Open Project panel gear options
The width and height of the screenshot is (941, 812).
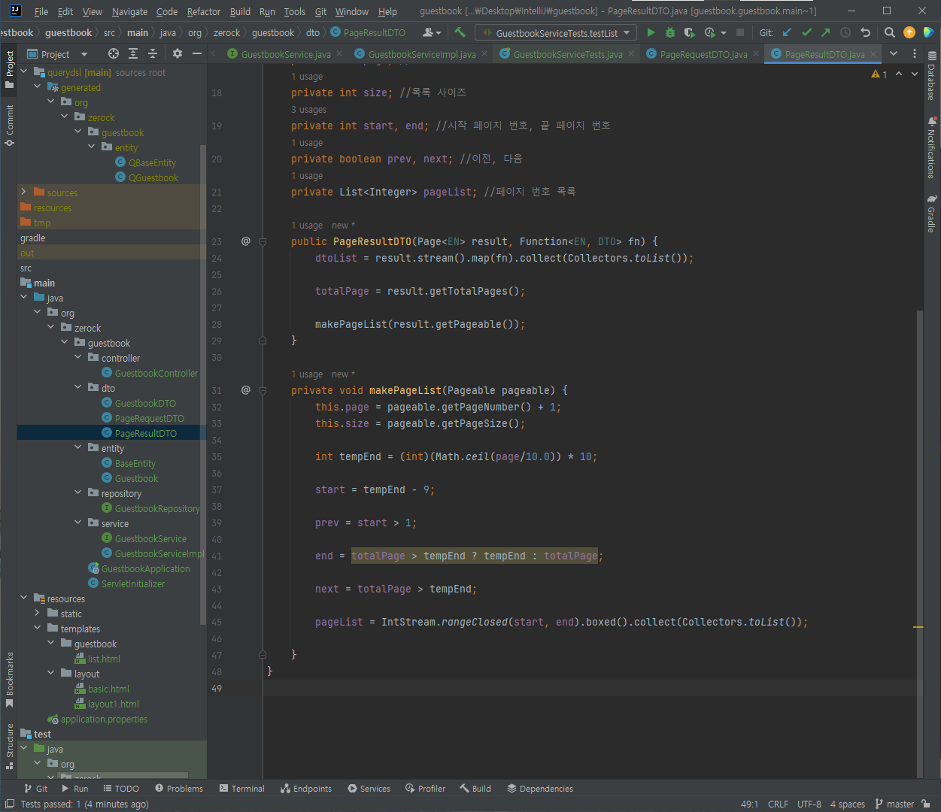pyautogui.click(x=178, y=53)
